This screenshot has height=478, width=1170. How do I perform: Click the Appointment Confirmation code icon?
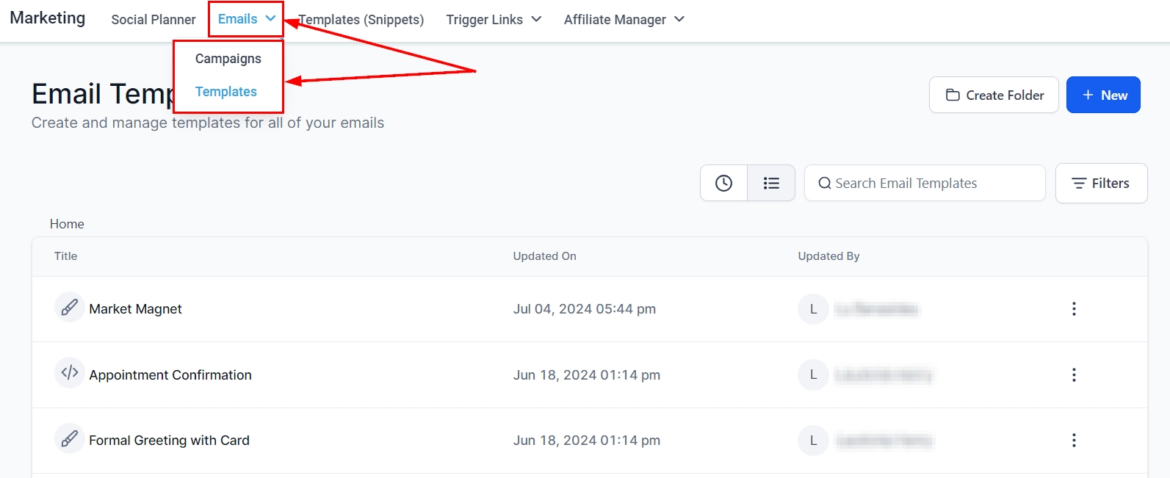tap(69, 373)
